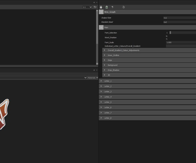This screenshot has height=163, width=196.
Task: Click the Word_Position label
Action: pyautogui.click(x=110, y=37)
